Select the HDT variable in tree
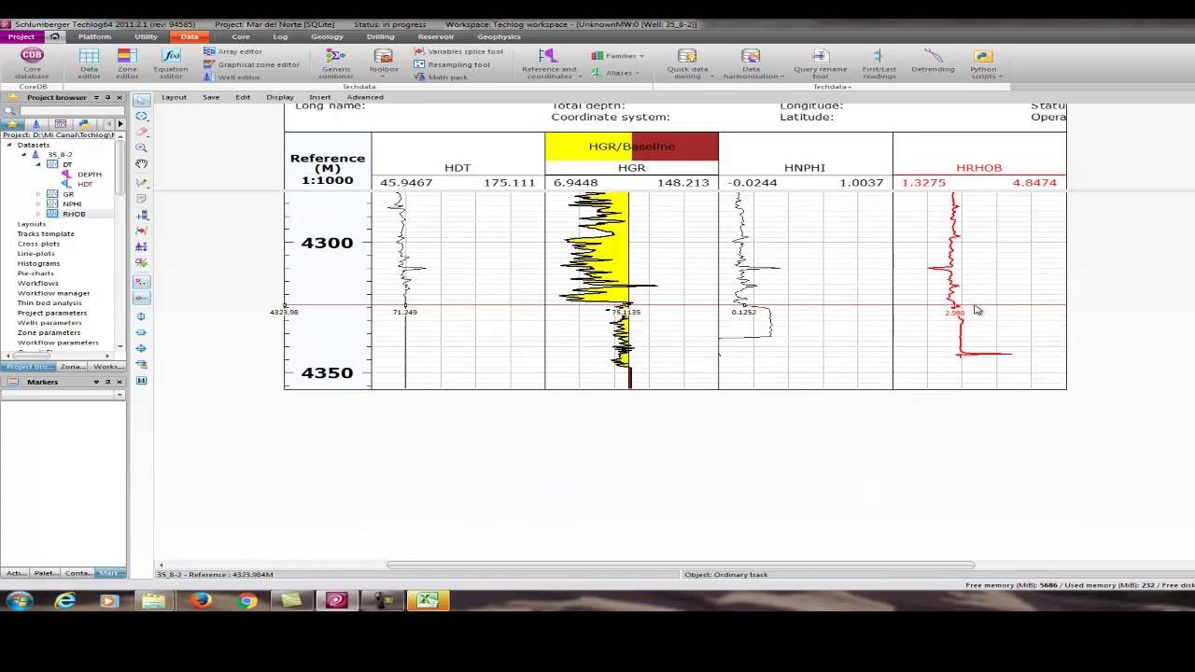This screenshot has height=672, width=1195. [x=85, y=184]
